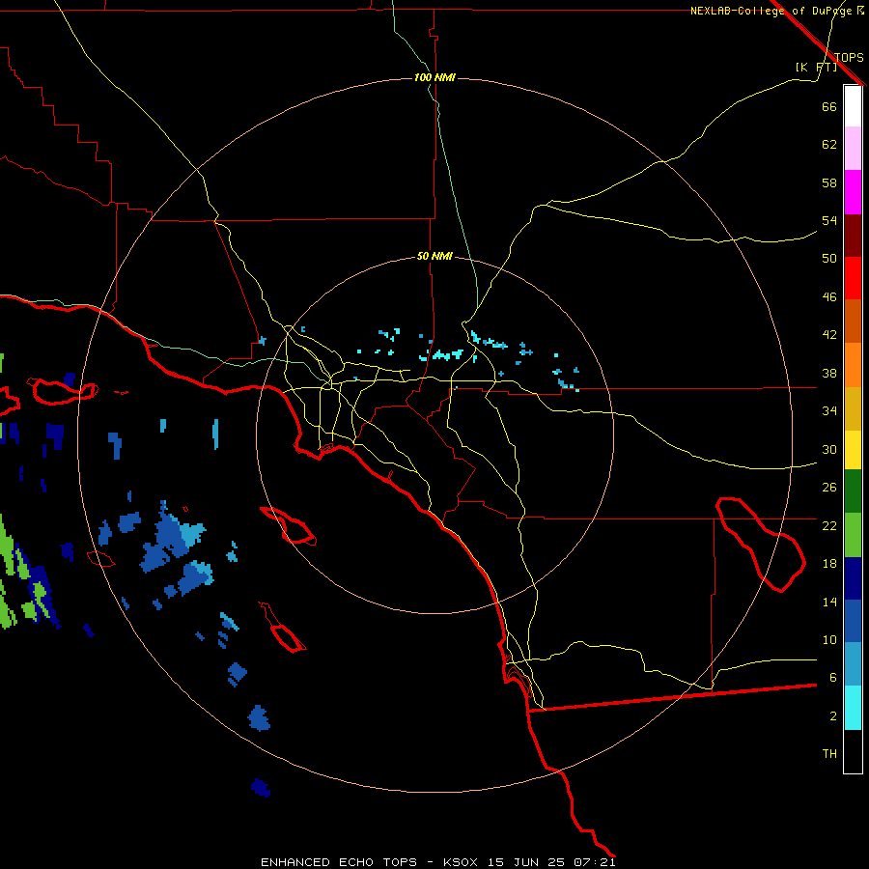Click the legend value 26
The height and width of the screenshot is (869, 869).
(x=829, y=488)
